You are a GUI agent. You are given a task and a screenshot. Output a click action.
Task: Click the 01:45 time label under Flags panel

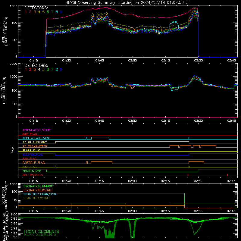pyautogui.click(x=99, y=181)
